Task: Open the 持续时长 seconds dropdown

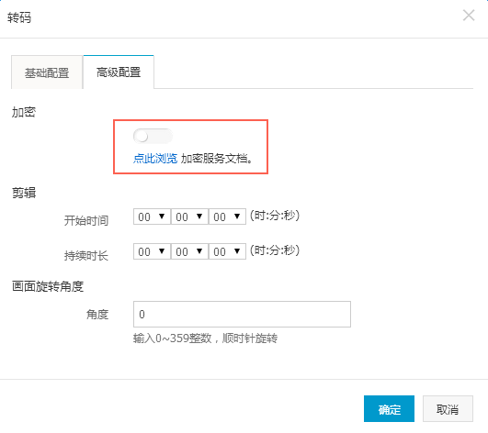Action: [227, 251]
